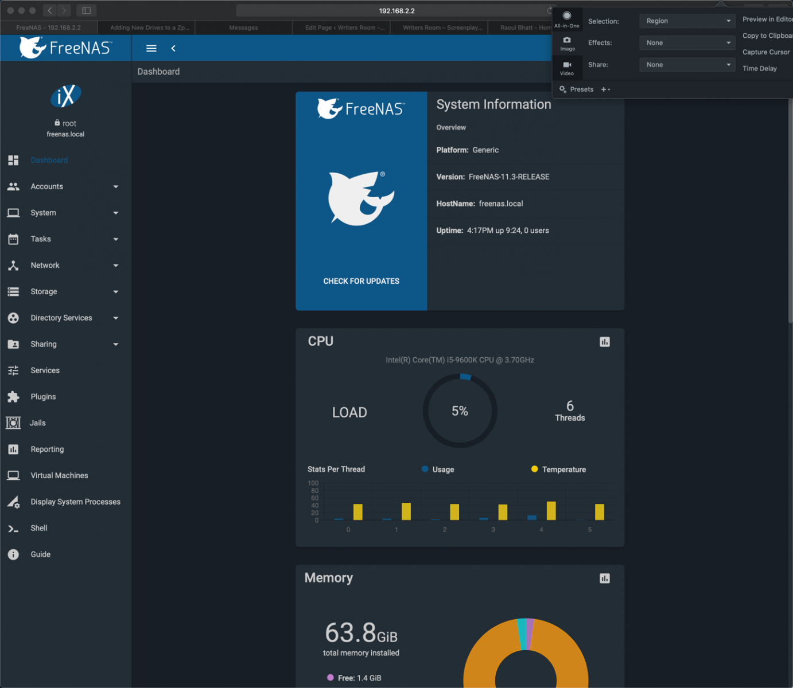
Task: Click the Storage drives icon
Action: point(13,292)
